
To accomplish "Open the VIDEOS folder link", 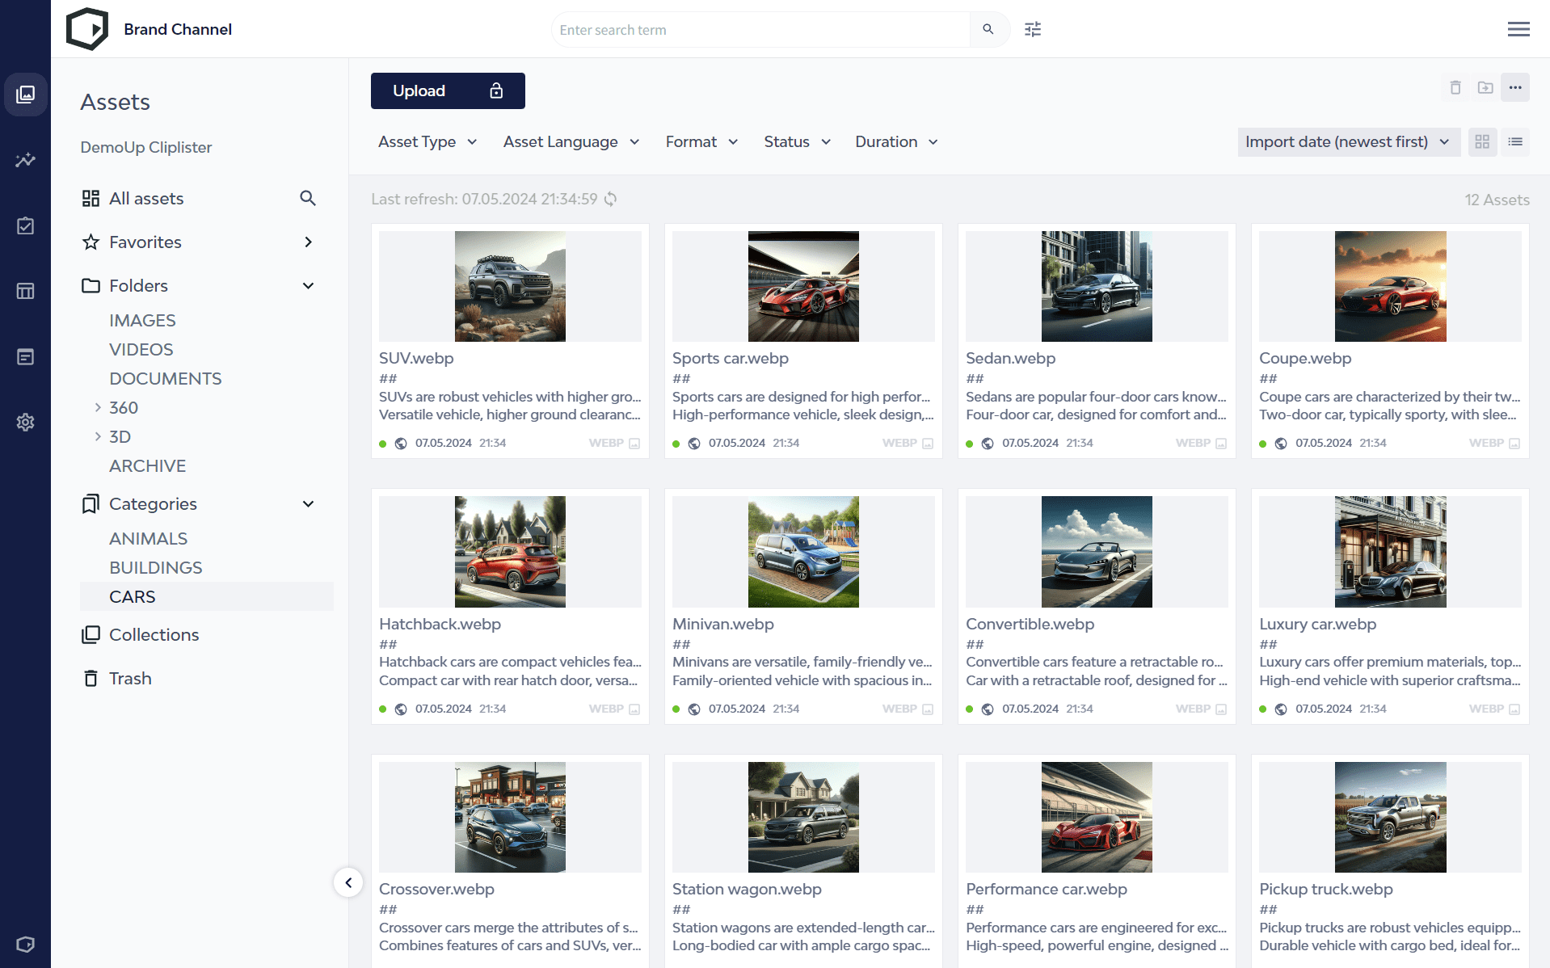I will [x=141, y=349].
